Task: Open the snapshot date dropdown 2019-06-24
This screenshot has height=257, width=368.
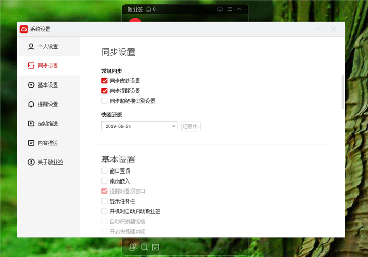Action: (139, 126)
